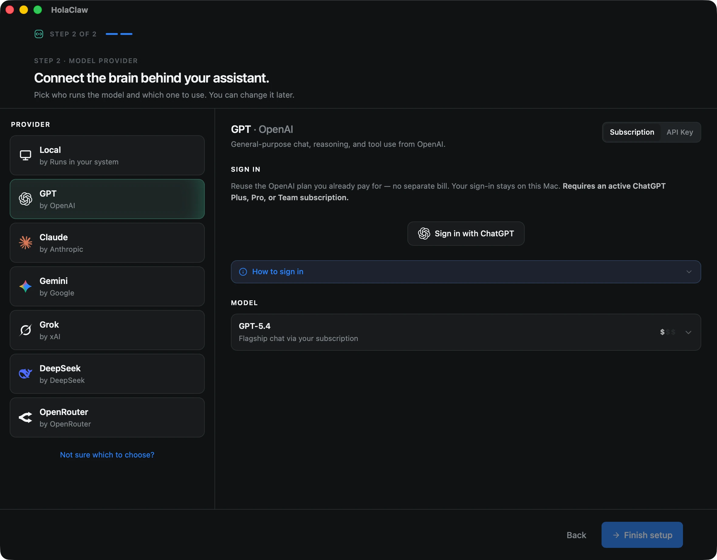Click the Local provider monitor icon
Image resolution: width=717 pixels, height=560 pixels.
25,155
